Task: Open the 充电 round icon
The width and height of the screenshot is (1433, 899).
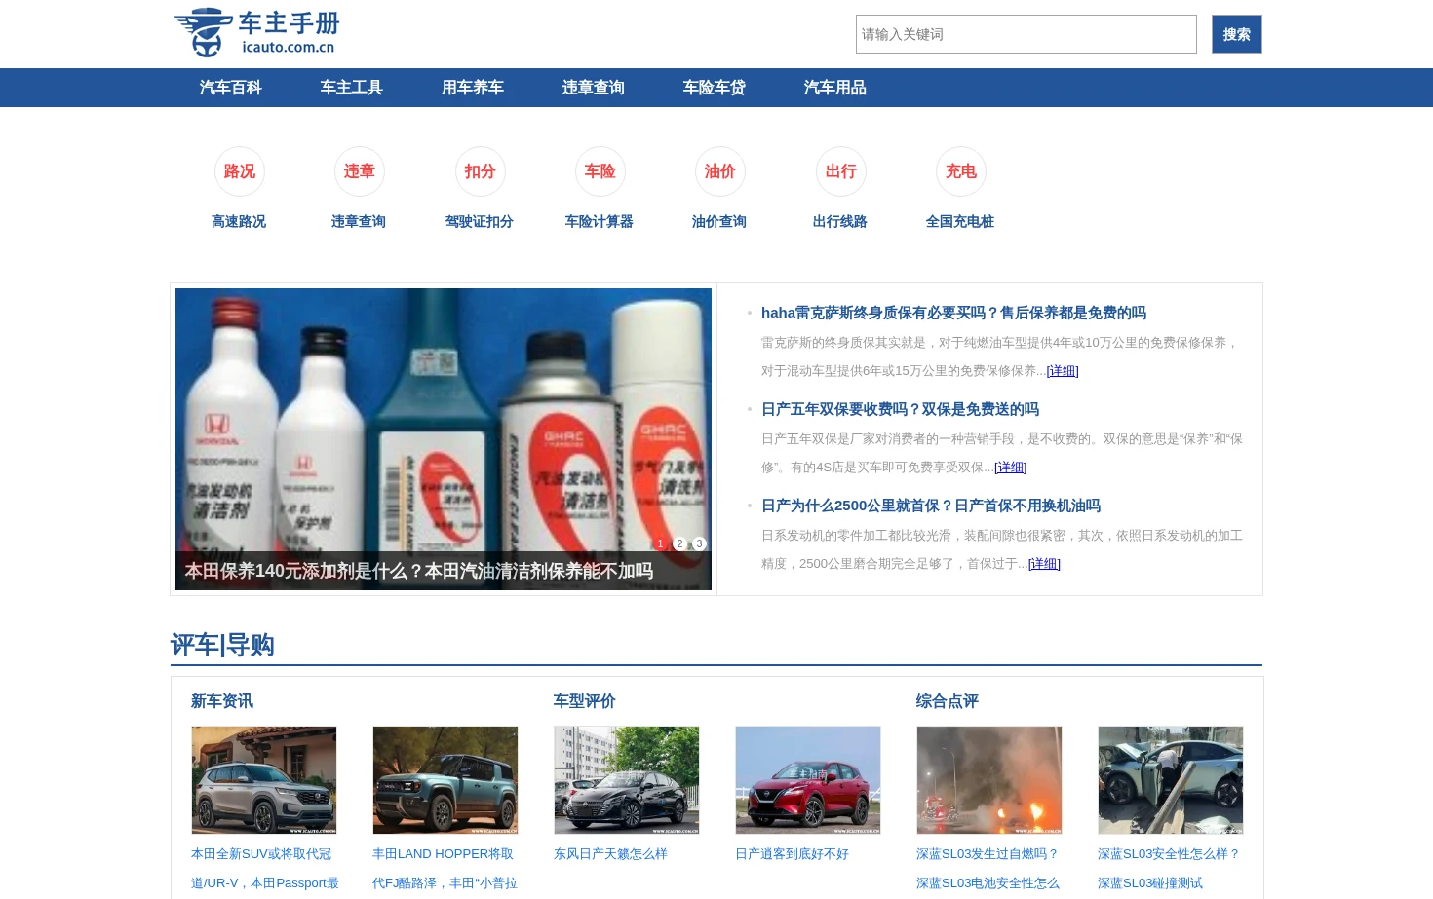Action: [960, 171]
